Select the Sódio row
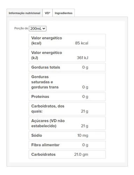 67,135
